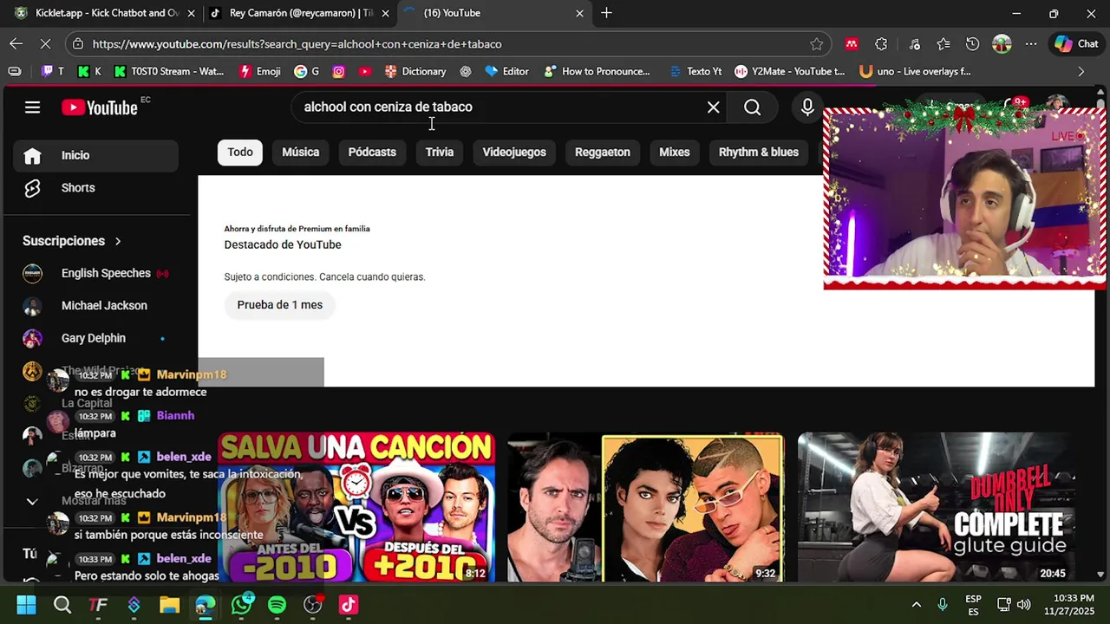Viewport: 1110px width, 624px height.
Task: Open Instagram bookmark icon
Action: [338, 71]
